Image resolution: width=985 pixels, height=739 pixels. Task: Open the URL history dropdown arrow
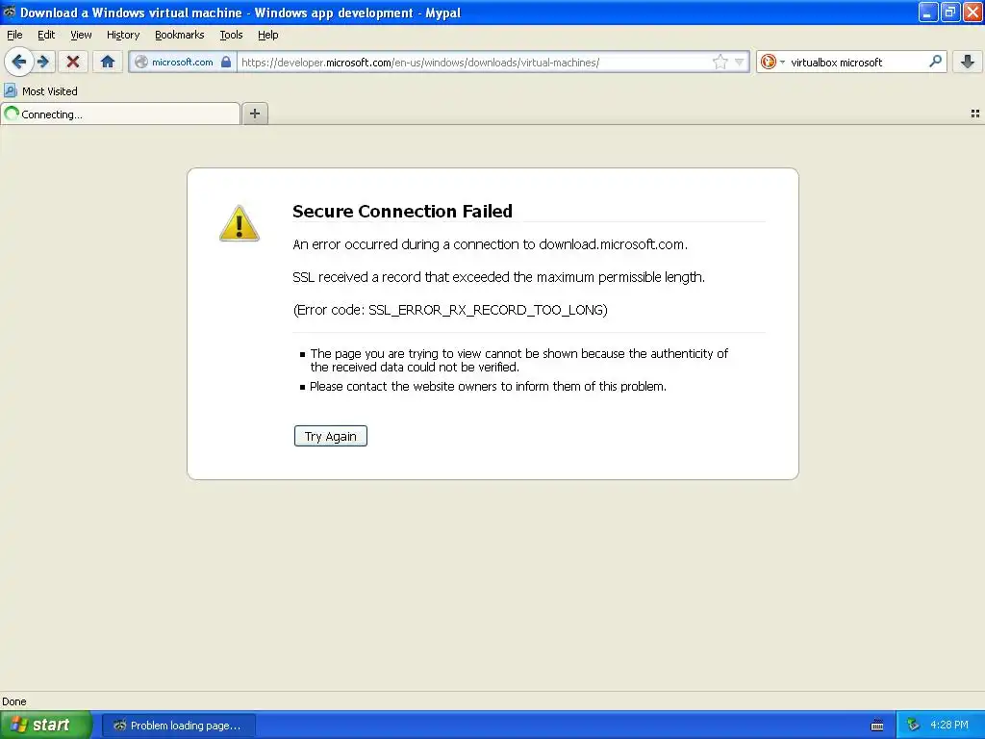[x=740, y=62]
